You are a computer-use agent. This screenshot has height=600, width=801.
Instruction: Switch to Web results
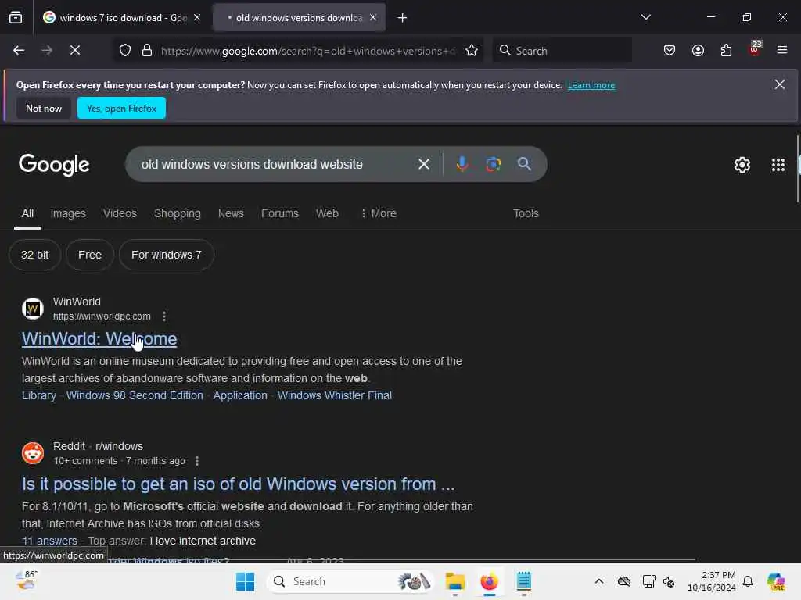(x=327, y=213)
